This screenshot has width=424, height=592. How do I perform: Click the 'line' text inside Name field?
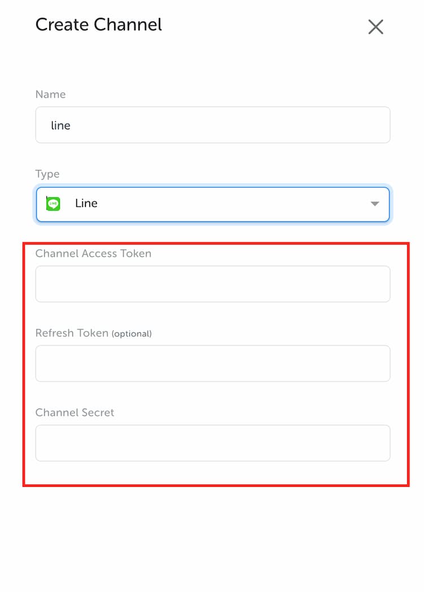pos(60,125)
